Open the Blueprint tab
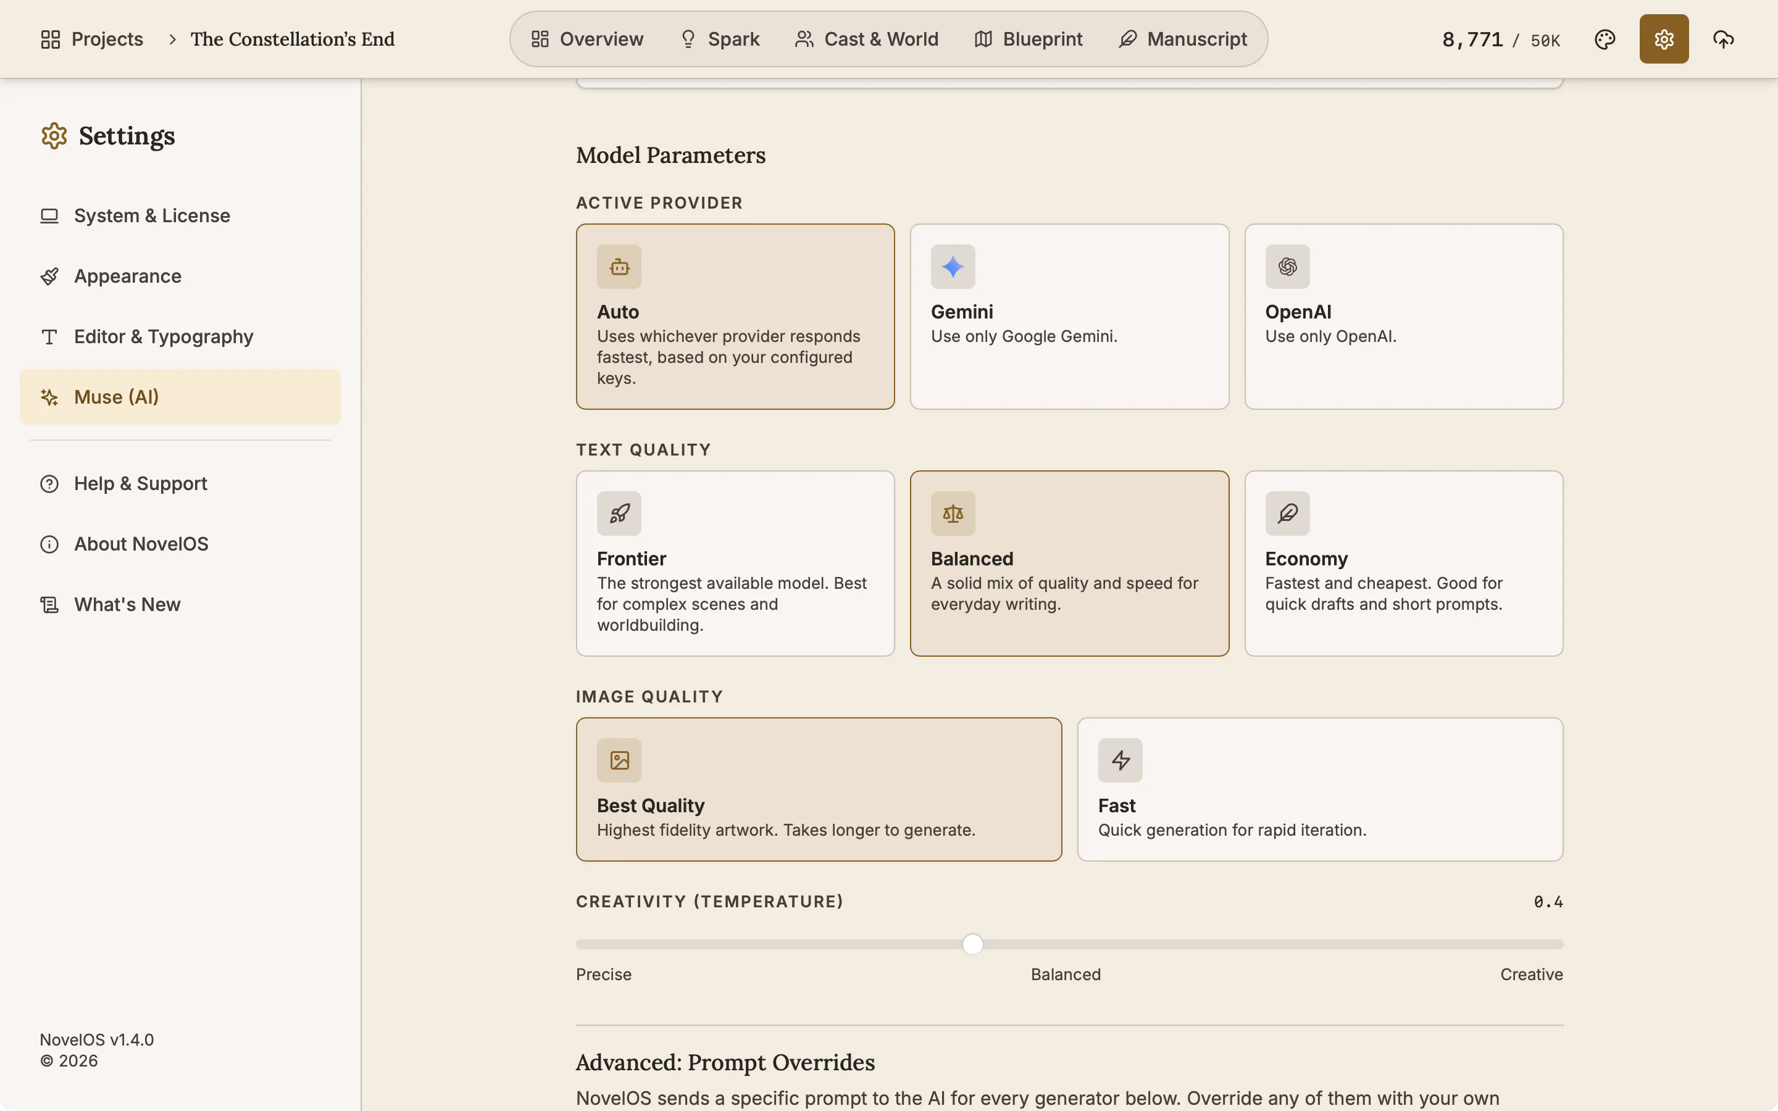The width and height of the screenshot is (1778, 1111). pyautogui.click(x=1028, y=39)
